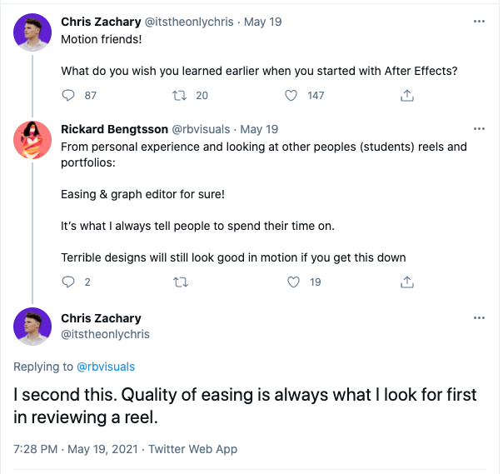Open the @itstheonlychris handle in the main tweet
503x474 pixels.
105,334
